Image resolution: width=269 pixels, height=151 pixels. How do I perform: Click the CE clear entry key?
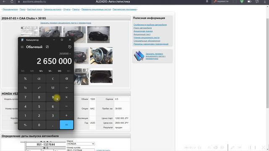[39, 78]
